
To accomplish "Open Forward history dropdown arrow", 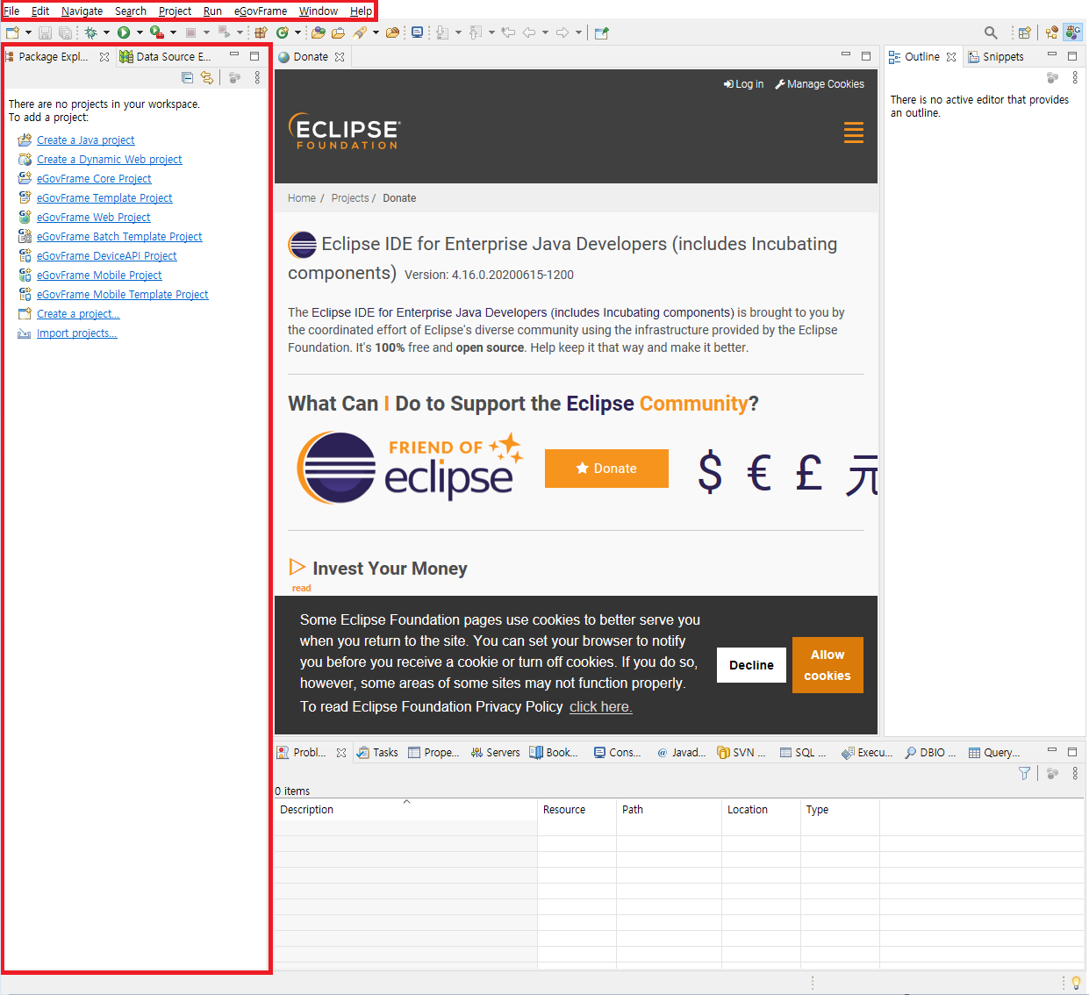I will click(x=578, y=32).
